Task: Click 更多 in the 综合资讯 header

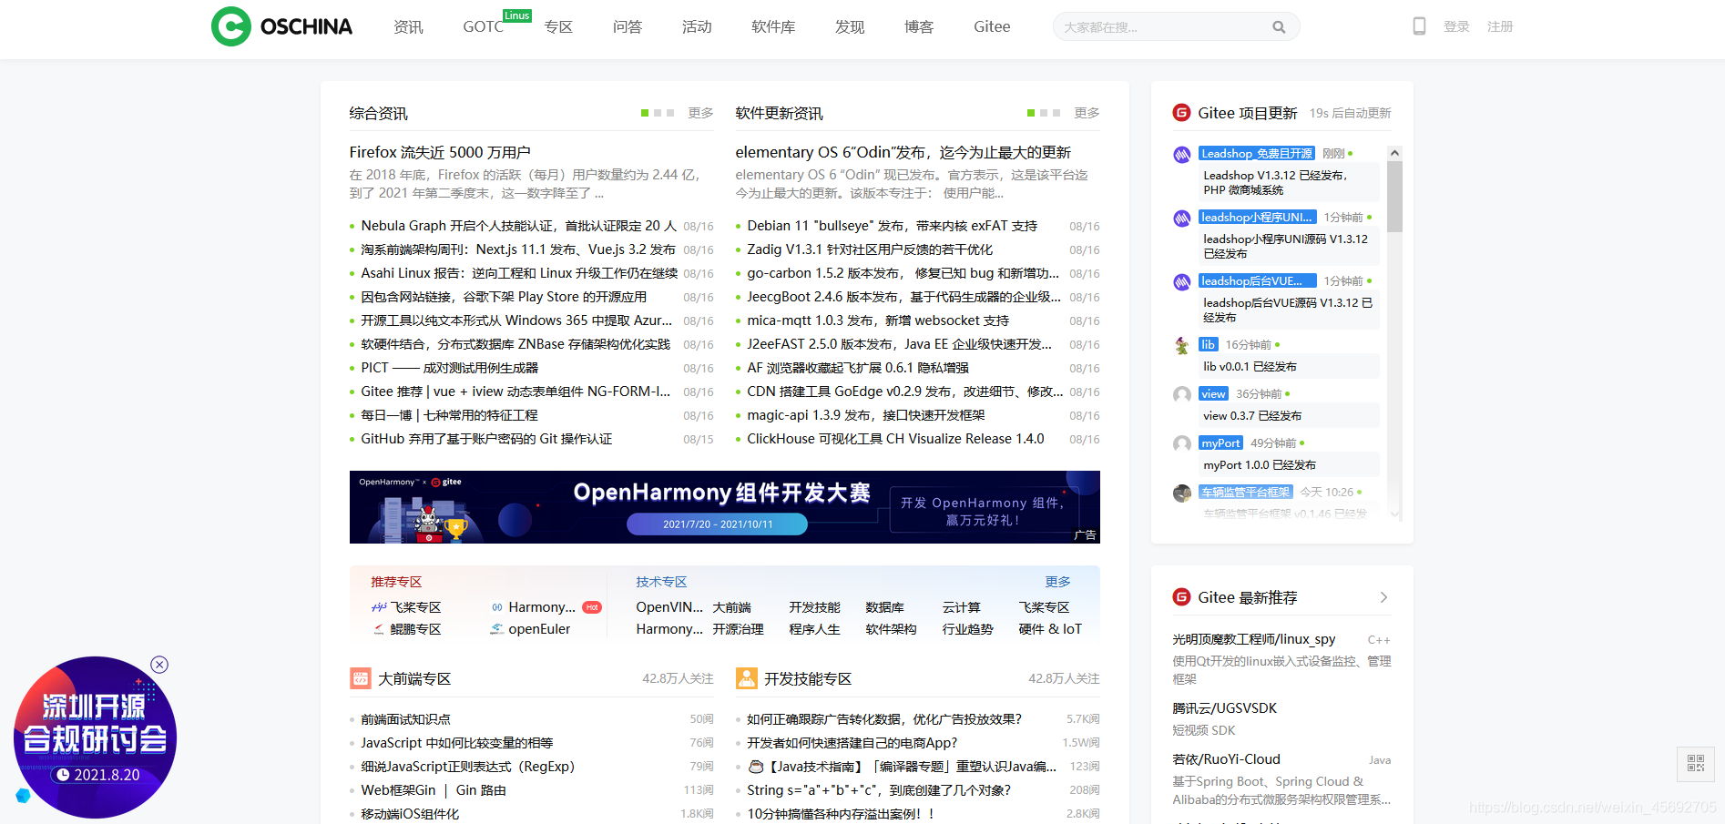Action: [700, 113]
